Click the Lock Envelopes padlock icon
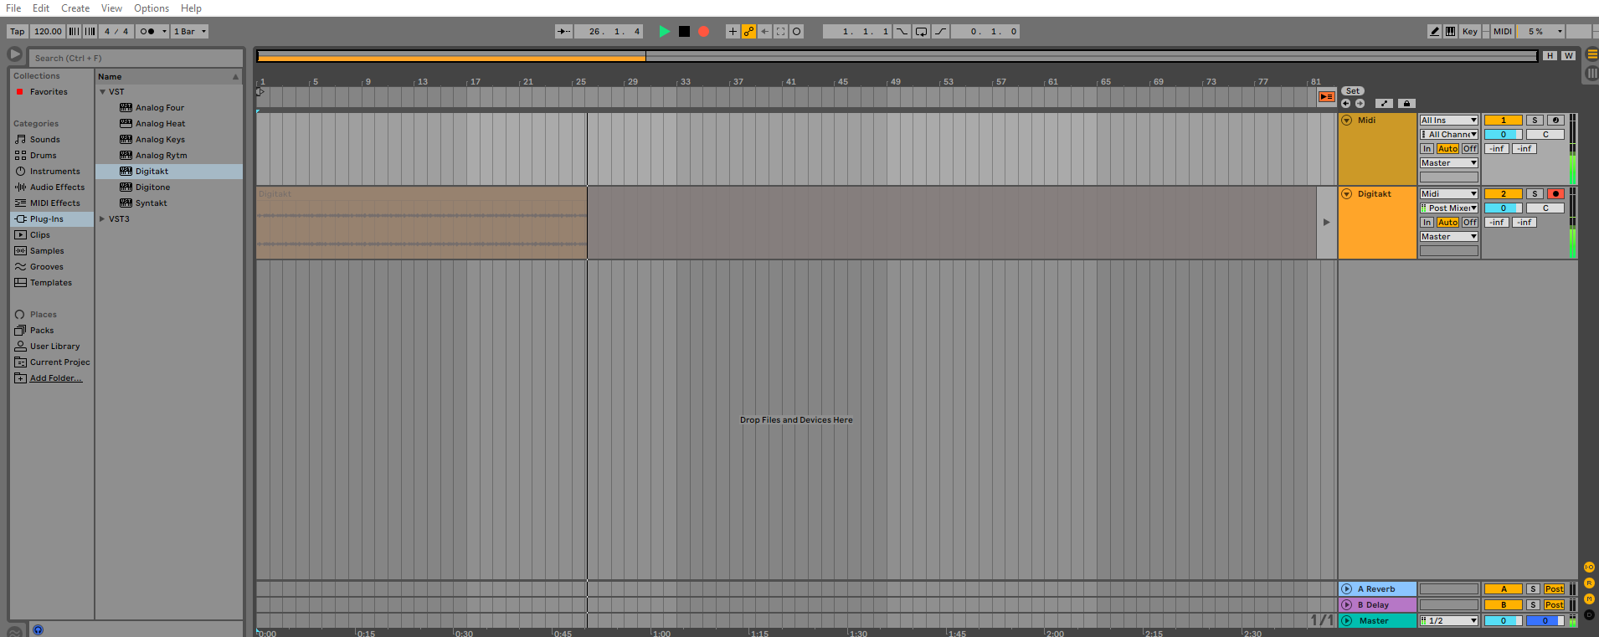1599x637 pixels. 1406,104
